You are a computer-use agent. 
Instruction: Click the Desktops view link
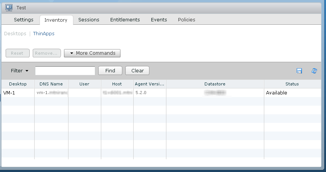(15, 34)
